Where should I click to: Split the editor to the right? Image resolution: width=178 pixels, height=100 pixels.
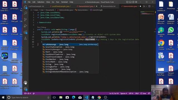[x=149, y=6]
